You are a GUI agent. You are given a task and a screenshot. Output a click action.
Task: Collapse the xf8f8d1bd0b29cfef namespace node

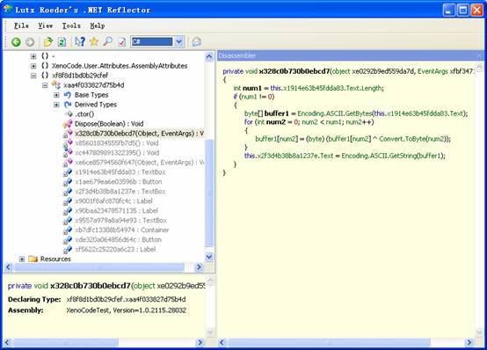coord(33,76)
